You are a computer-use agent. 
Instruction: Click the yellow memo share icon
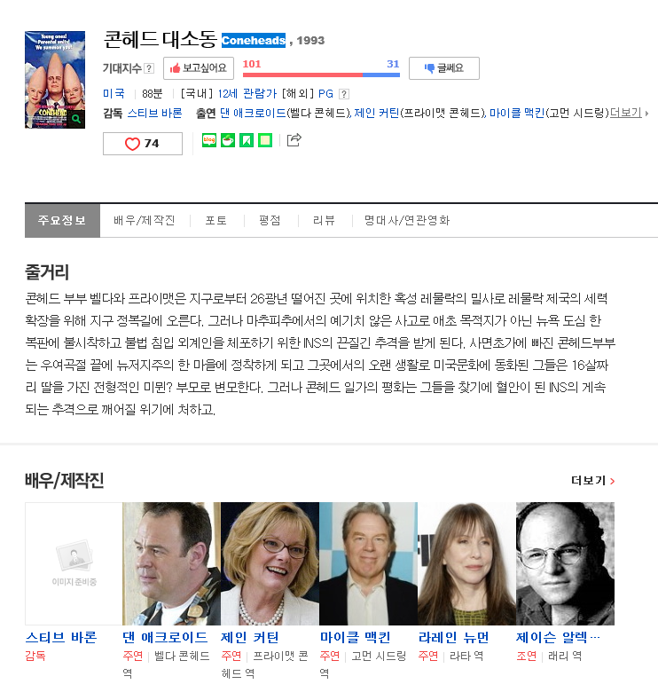[x=265, y=141]
